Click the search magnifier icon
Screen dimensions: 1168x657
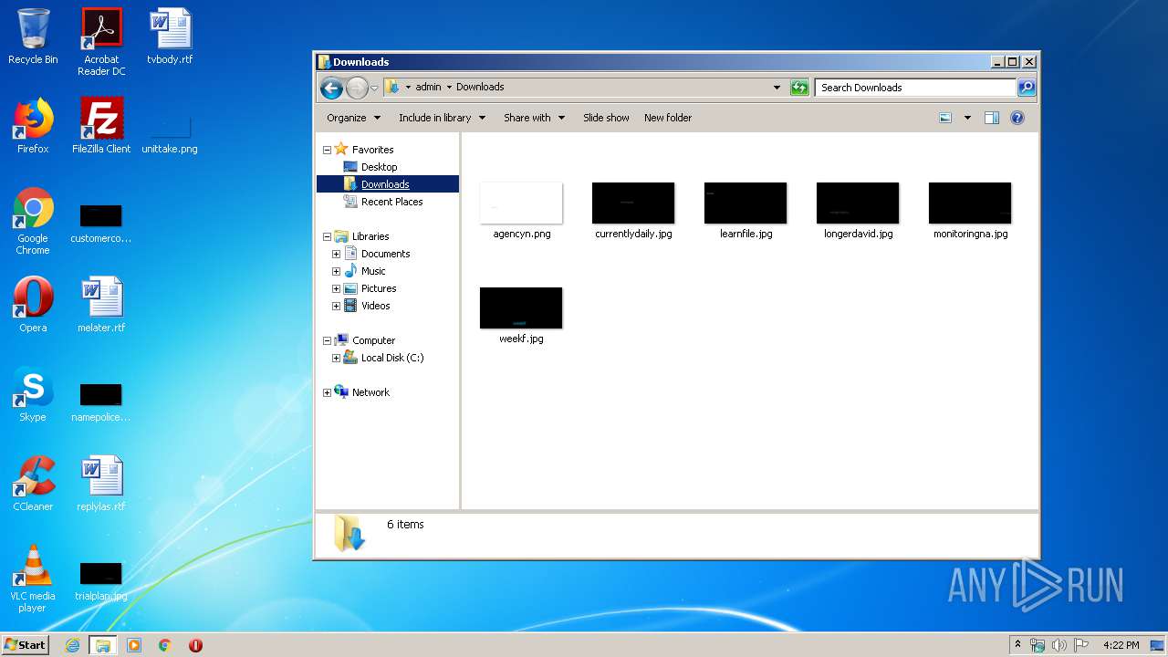pyautogui.click(x=1027, y=88)
